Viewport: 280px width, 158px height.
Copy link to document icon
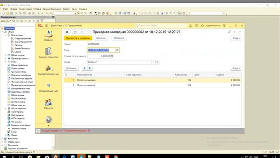[229, 32]
